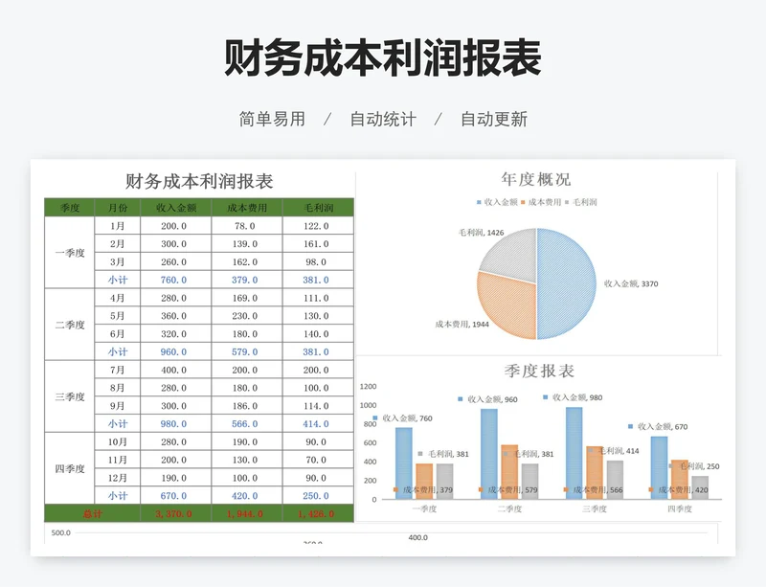
Task: Click the 自动更新 tagline text
Action: tap(494, 119)
